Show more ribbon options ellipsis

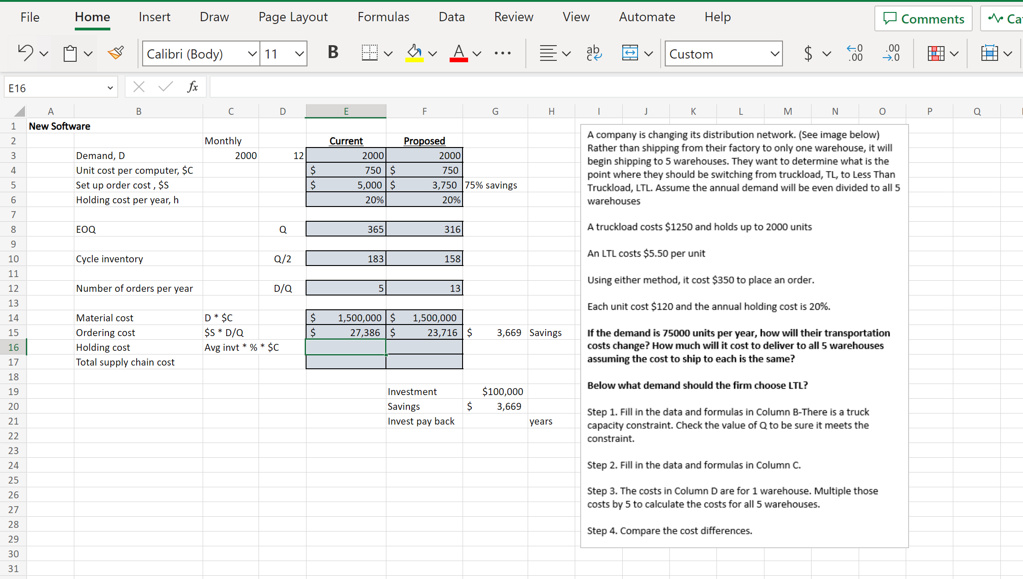502,53
